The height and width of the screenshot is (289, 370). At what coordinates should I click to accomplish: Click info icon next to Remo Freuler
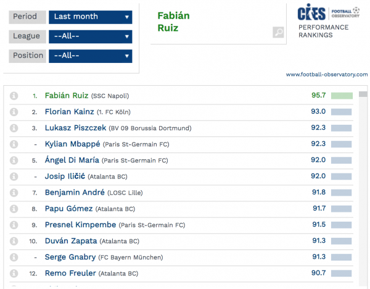pyautogui.click(x=14, y=272)
